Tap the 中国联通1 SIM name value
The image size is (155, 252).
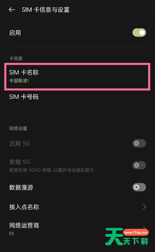[x=19, y=81]
